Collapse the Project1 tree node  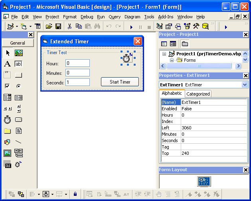tap(164, 54)
